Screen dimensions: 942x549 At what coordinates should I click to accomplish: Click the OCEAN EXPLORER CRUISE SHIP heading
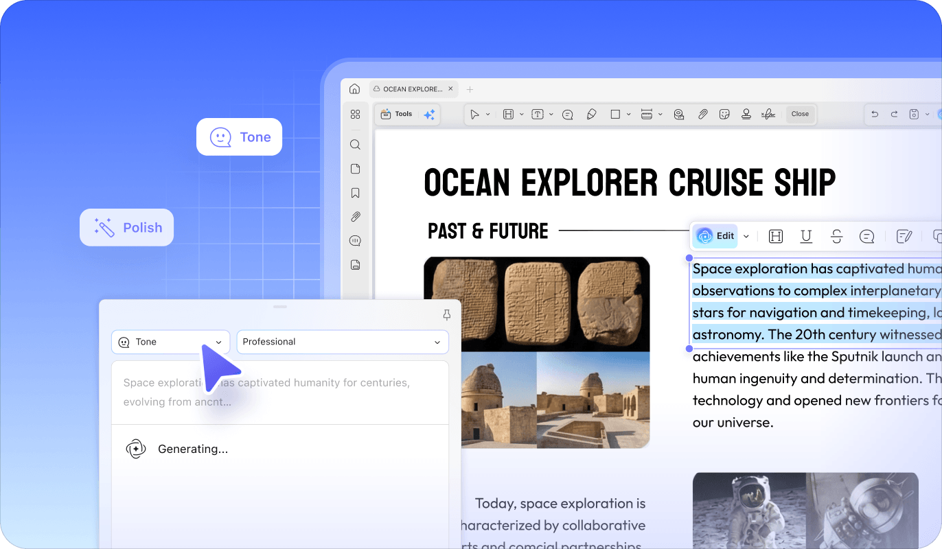click(630, 183)
